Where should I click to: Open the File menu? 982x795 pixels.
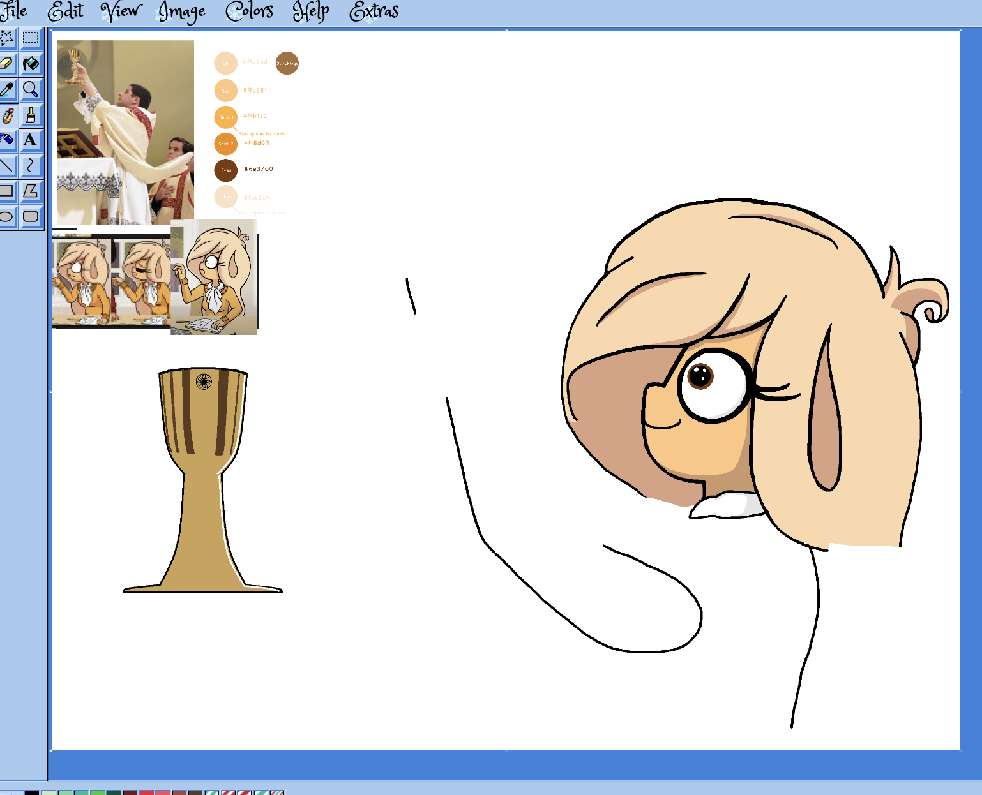click(x=13, y=11)
